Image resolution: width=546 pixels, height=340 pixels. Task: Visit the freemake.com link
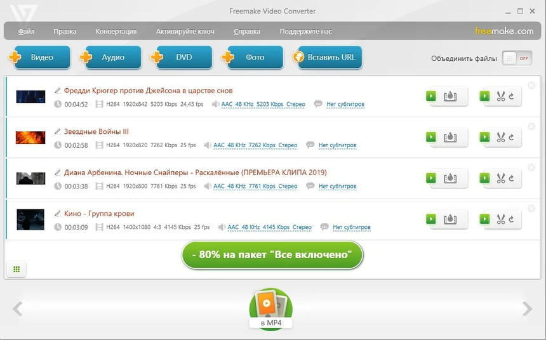(x=504, y=31)
